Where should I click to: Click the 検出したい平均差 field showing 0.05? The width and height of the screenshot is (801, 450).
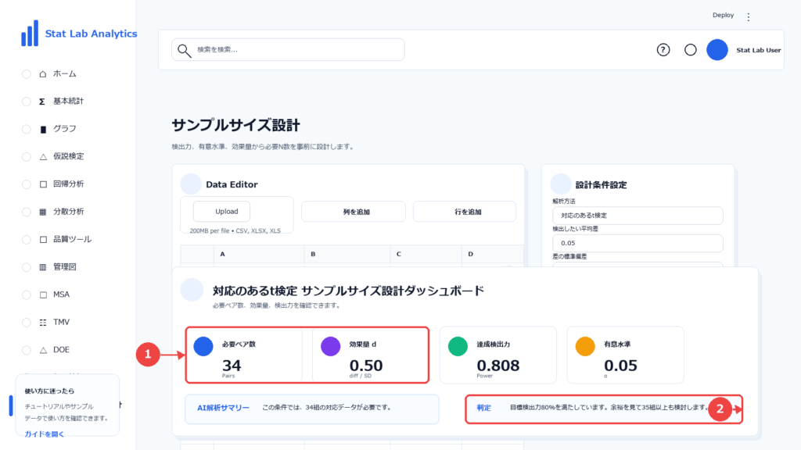tap(638, 243)
